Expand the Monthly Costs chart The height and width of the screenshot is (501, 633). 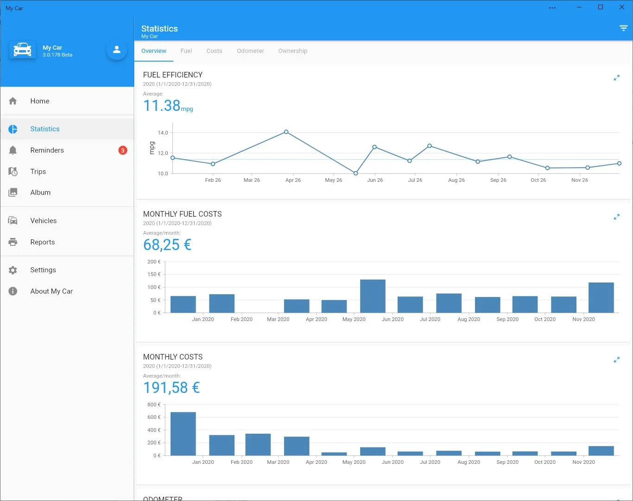(x=616, y=360)
